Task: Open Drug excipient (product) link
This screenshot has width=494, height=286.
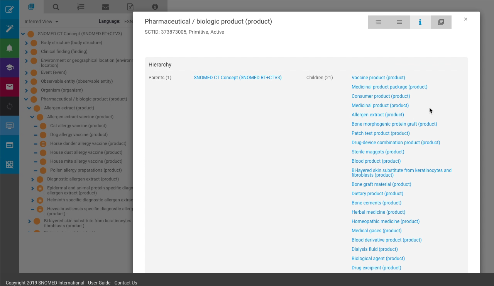Action: coord(376,268)
